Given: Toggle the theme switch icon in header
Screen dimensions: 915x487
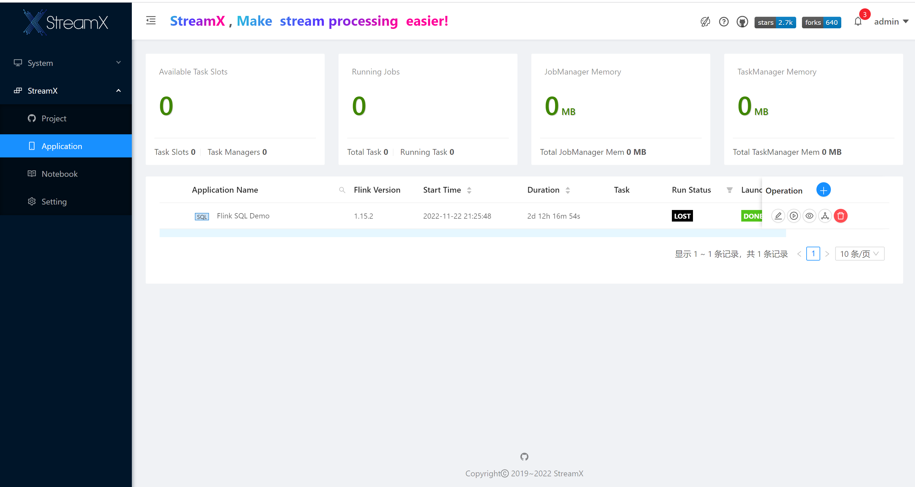Looking at the screenshot, I should point(705,22).
